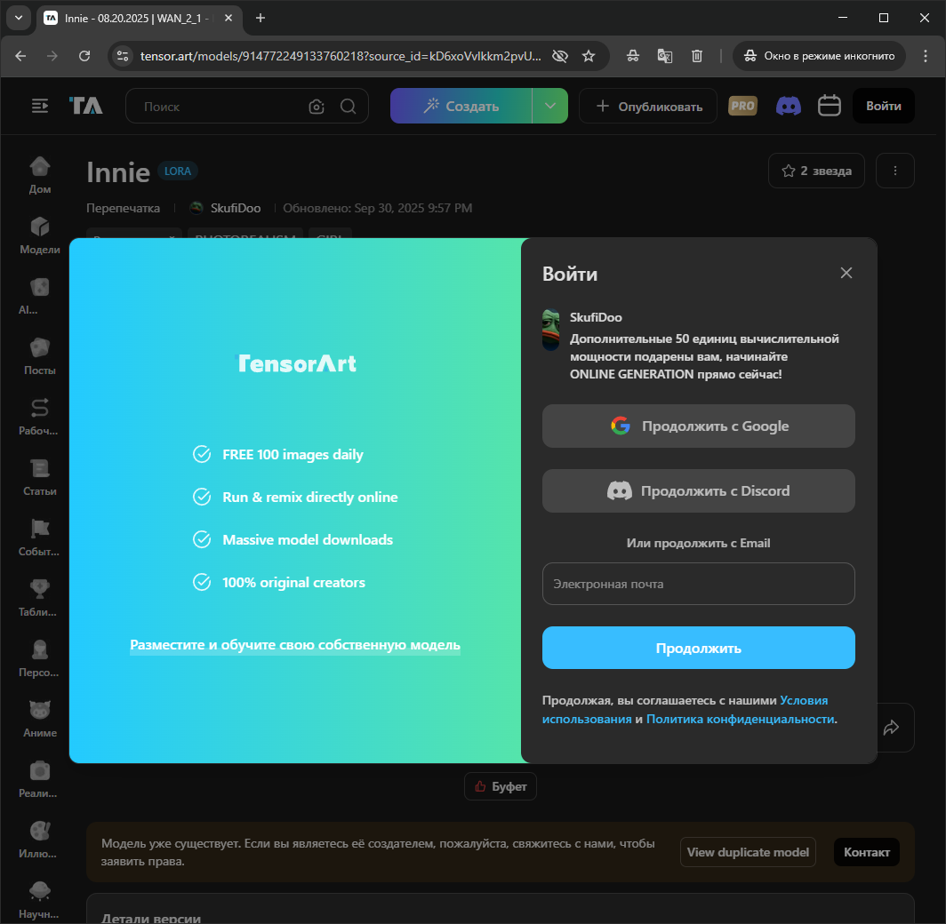
Task: Open the tab search dropdown chevron
Action: point(19,18)
